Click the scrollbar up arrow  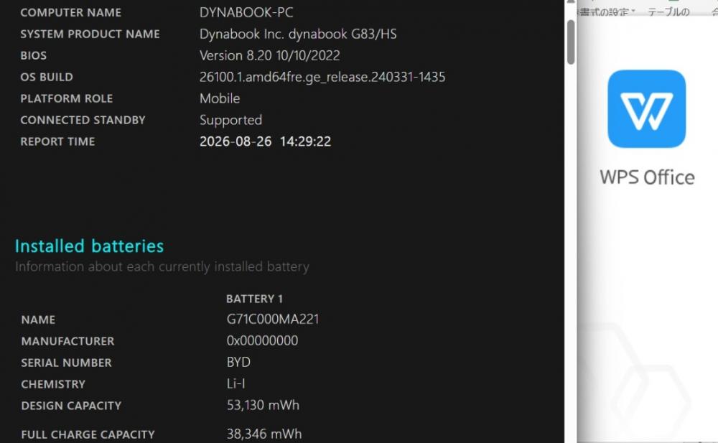tap(571, 2)
